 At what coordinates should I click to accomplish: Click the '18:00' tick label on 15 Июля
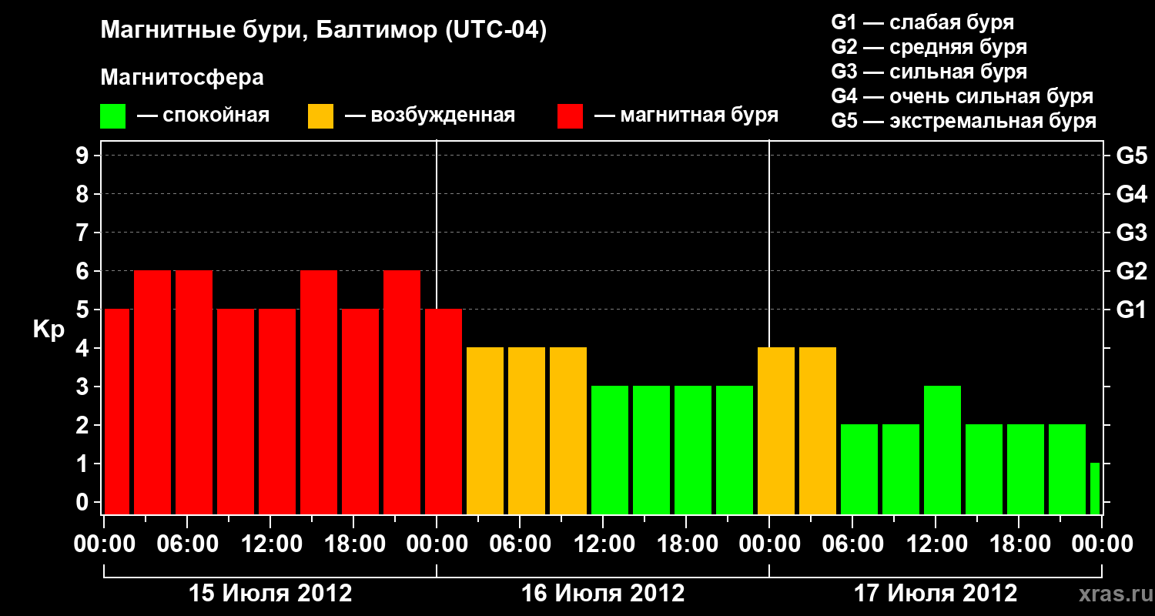tap(353, 544)
